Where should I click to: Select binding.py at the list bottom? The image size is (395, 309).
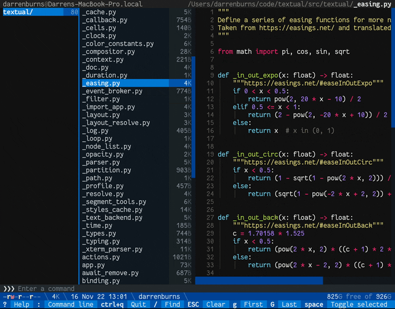tap(101, 281)
